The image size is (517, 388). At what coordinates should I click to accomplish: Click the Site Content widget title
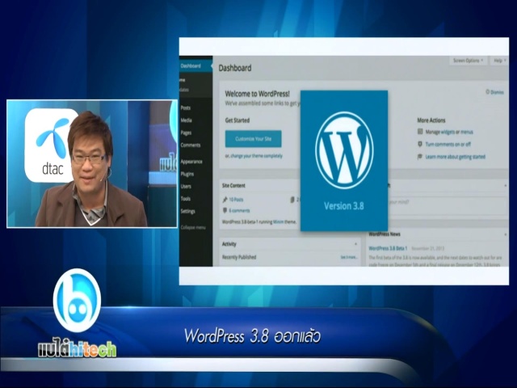[233, 185]
